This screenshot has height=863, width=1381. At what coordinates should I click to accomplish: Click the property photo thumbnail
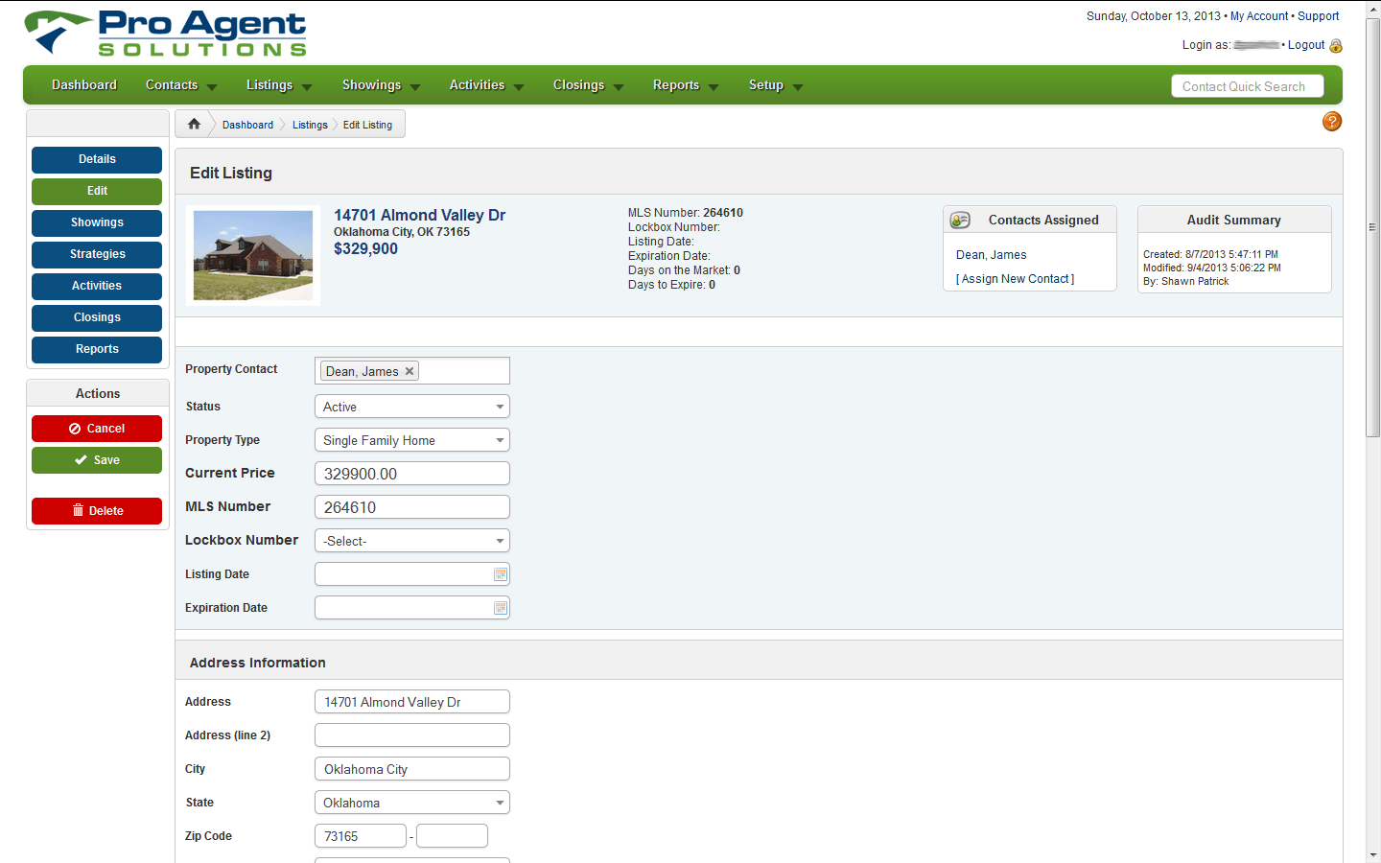252,254
